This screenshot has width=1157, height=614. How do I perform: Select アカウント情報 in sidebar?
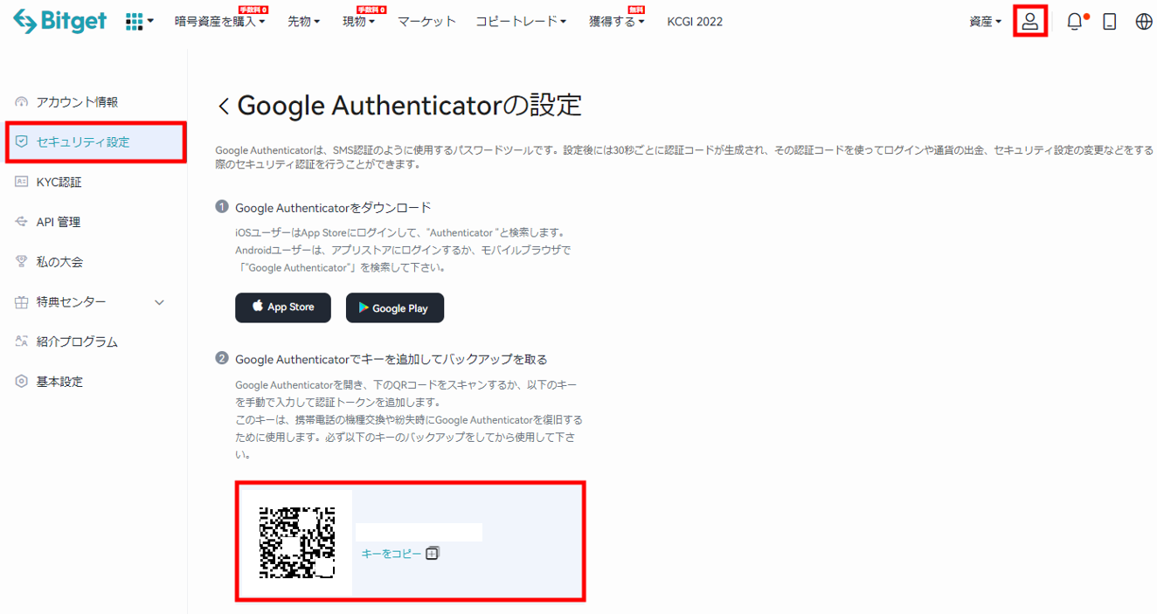click(x=77, y=102)
